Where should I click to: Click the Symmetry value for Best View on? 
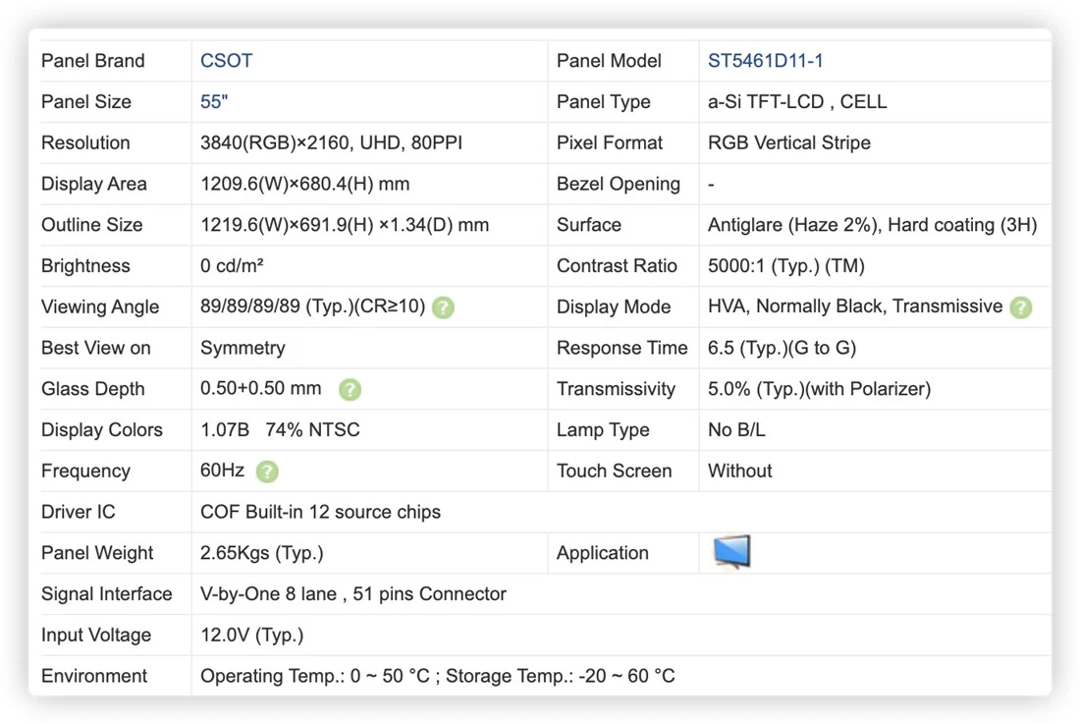tap(243, 348)
